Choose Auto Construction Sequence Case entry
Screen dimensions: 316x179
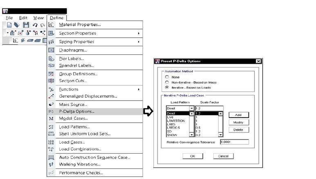(x=95, y=157)
